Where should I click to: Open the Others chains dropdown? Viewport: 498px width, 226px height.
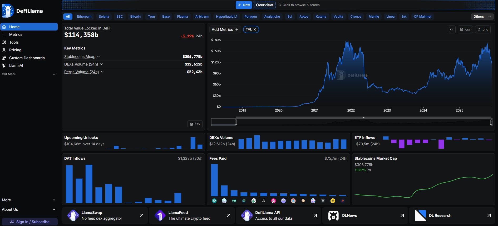(x=482, y=17)
